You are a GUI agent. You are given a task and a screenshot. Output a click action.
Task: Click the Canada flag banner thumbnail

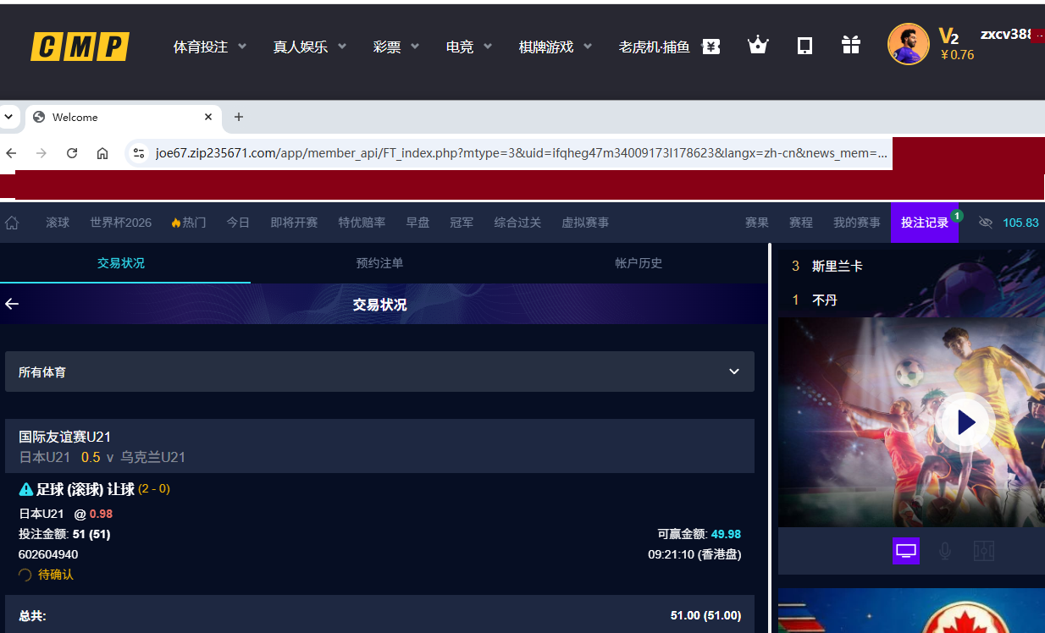(x=911, y=611)
